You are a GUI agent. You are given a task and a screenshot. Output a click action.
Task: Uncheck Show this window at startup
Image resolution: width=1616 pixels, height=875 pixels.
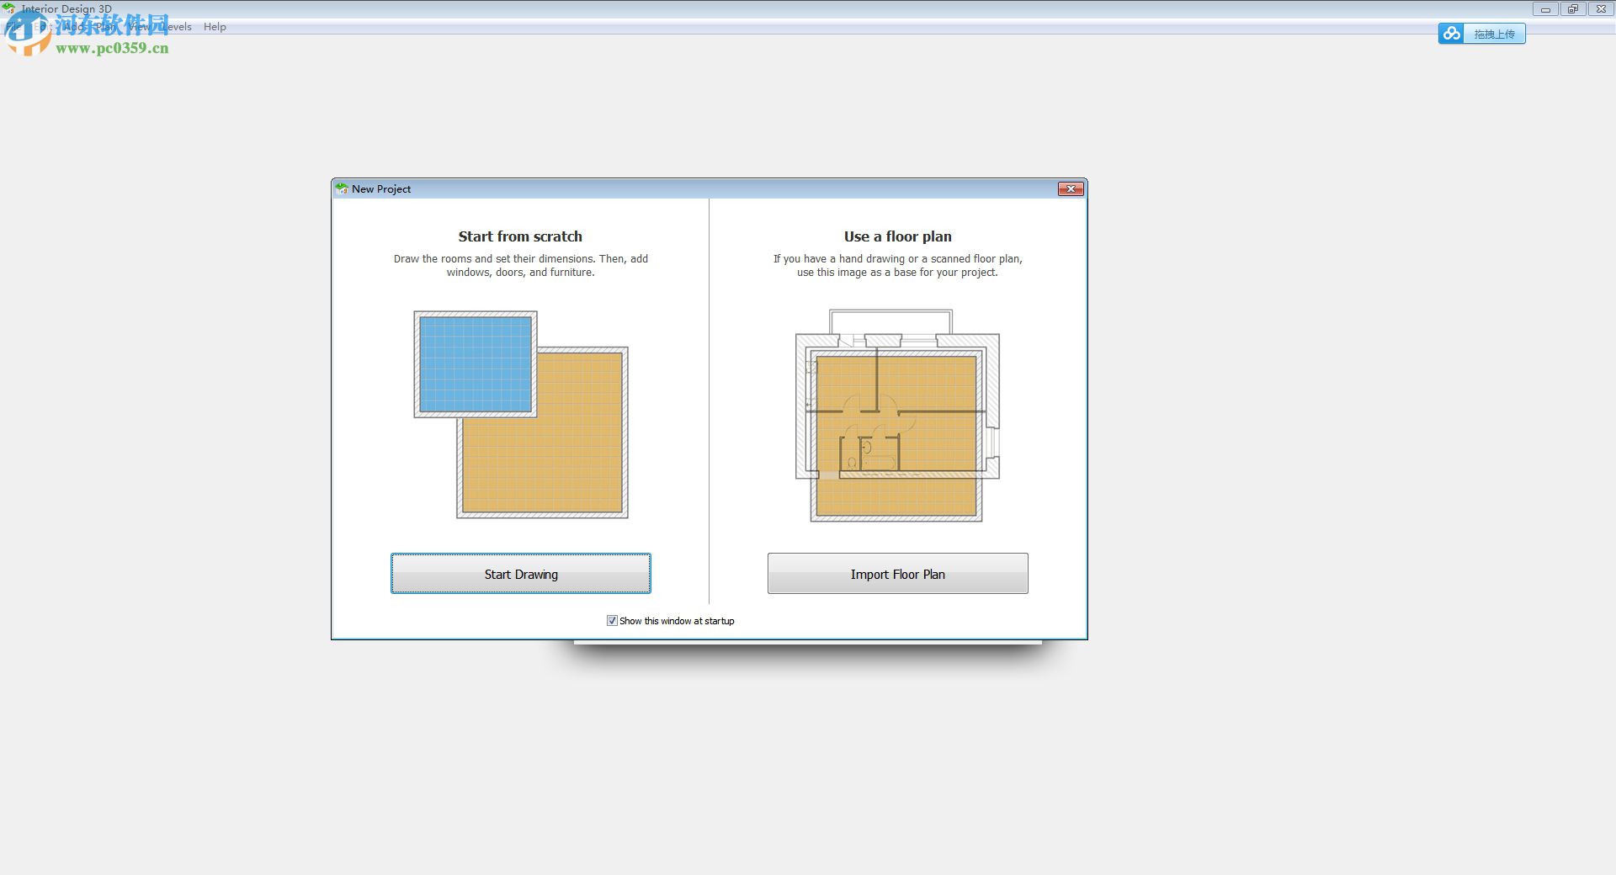(612, 621)
